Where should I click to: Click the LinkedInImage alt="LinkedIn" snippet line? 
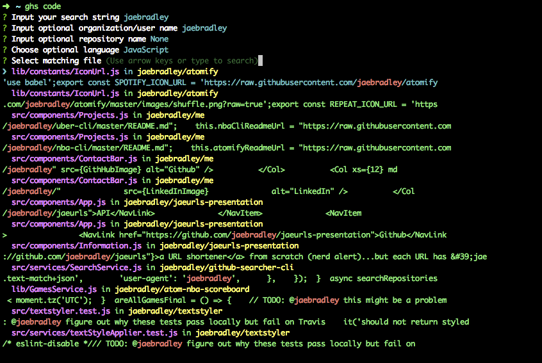[209, 191]
